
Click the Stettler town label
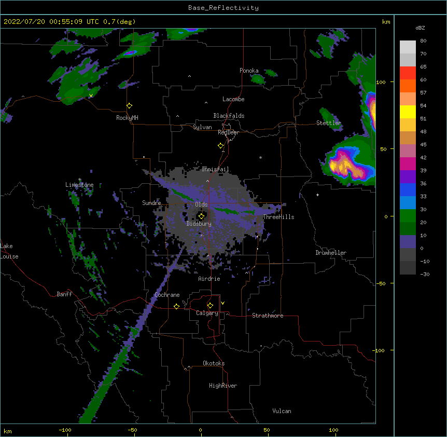click(329, 123)
